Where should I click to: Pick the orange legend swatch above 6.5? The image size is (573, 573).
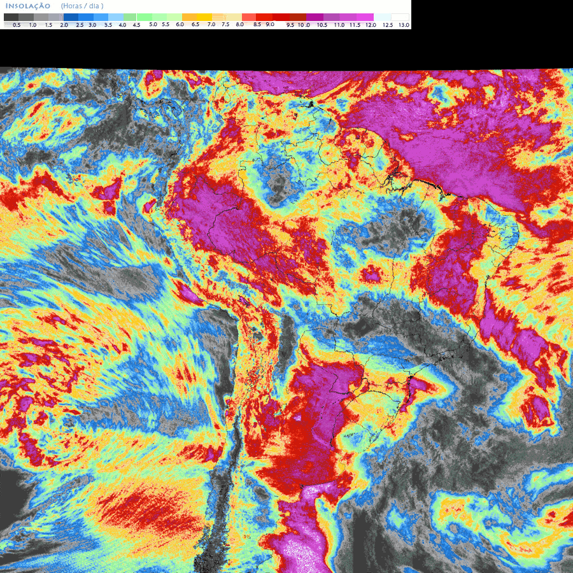point(189,17)
